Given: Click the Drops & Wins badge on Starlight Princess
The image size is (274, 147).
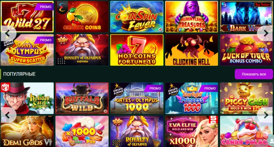Looking at the screenshot, I should [x=173, y=90].
